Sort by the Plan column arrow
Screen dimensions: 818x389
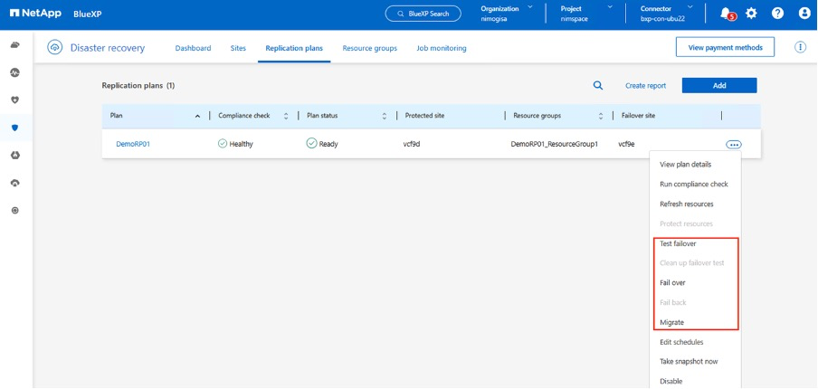coord(198,116)
